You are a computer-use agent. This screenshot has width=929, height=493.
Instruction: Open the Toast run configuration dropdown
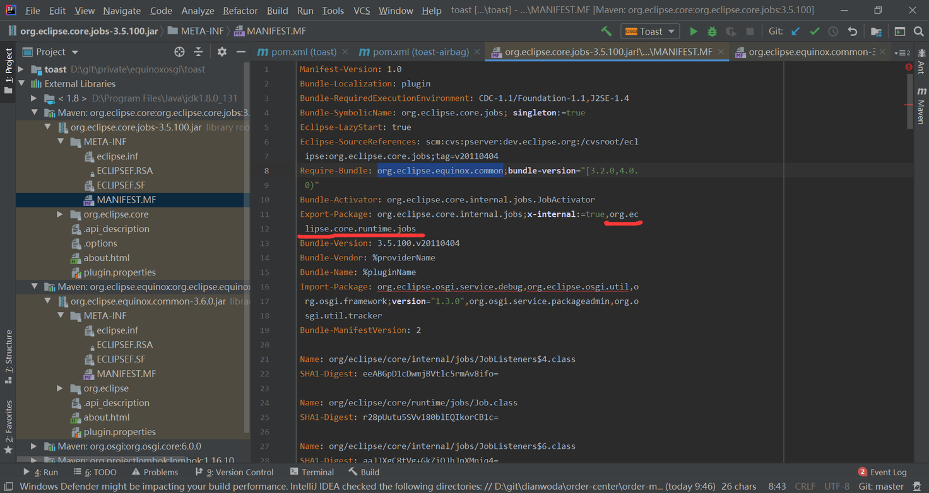pos(650,30)
